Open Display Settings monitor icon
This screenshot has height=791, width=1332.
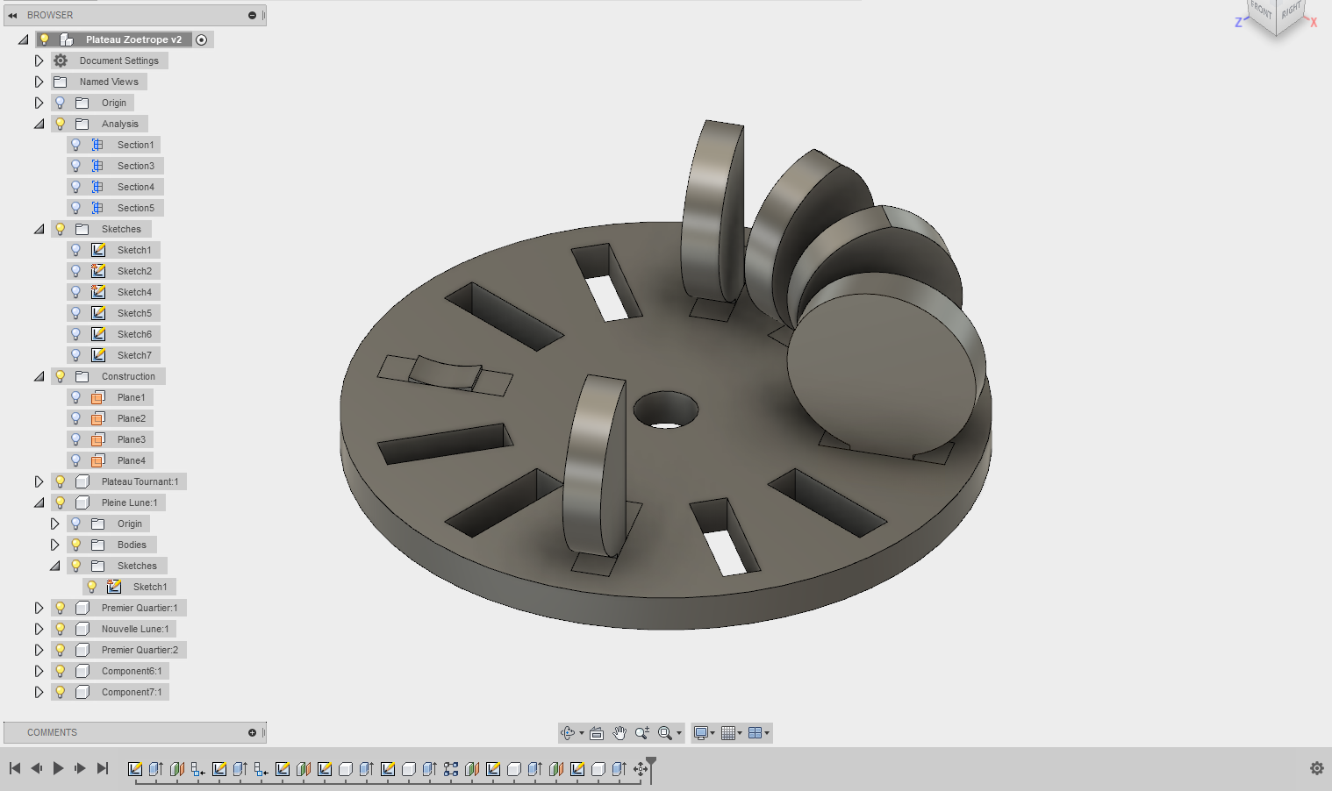700,733
